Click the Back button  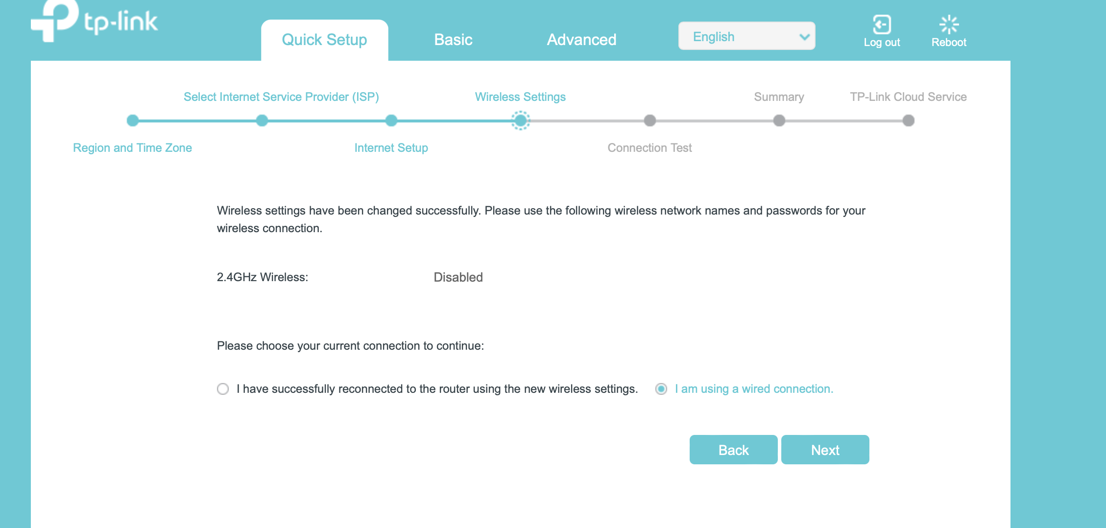733,449
